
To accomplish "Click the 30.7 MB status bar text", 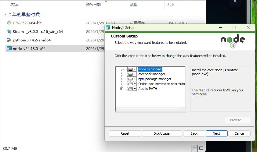I will click(x=10, y=149).
